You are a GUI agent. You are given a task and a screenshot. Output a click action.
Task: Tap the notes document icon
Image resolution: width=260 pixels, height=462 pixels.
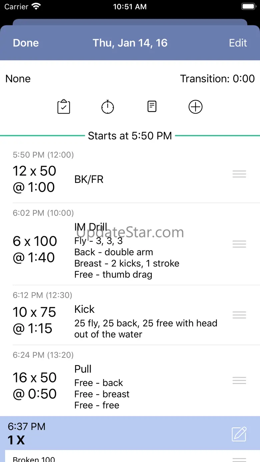coord(152,107)
